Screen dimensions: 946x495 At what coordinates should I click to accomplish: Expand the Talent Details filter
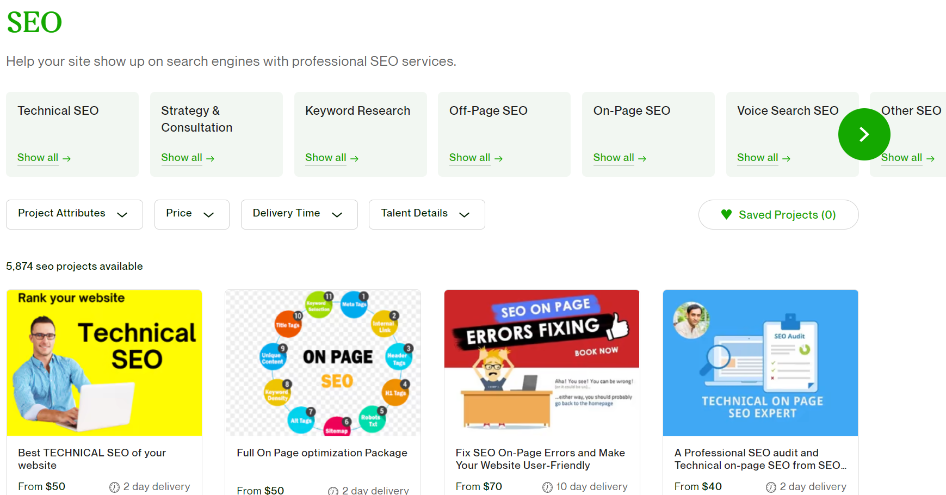point(426,214)
